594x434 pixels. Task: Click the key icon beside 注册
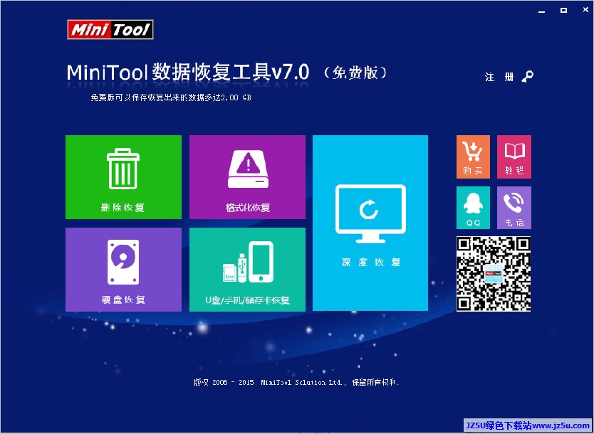pos(527,77)
